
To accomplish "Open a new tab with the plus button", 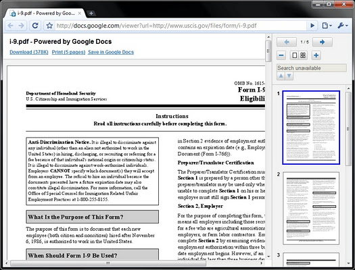I will [x=91, y=13].
